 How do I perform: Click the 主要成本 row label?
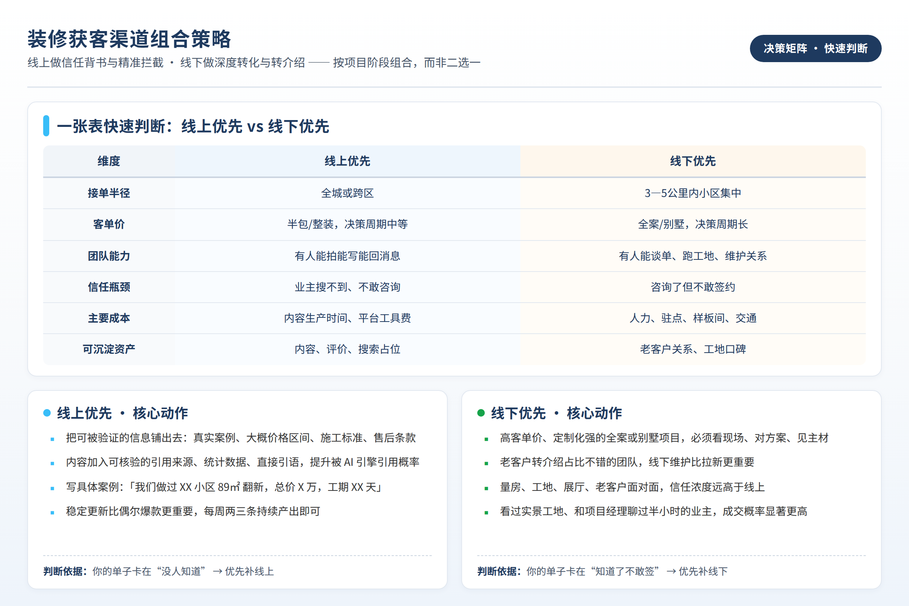pos(109,318)
